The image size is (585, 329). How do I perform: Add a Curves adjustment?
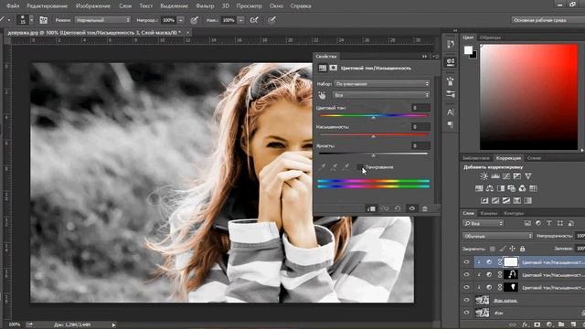(506, 176)
